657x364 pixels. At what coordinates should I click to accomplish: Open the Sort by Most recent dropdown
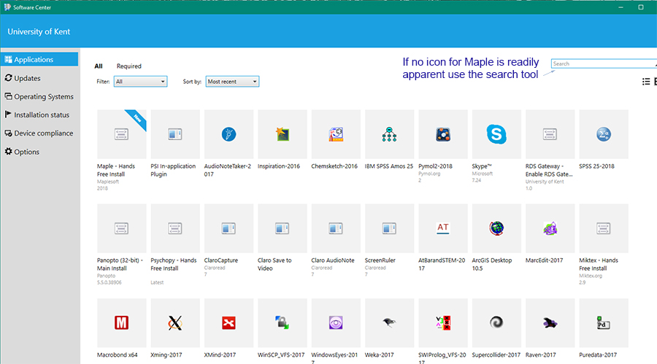click(232, 82)
